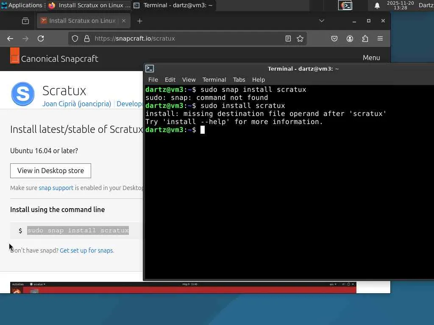Screen dimensions: 434x325
Task: Open the notification bell in panel
Action: (x=377, y=6)
